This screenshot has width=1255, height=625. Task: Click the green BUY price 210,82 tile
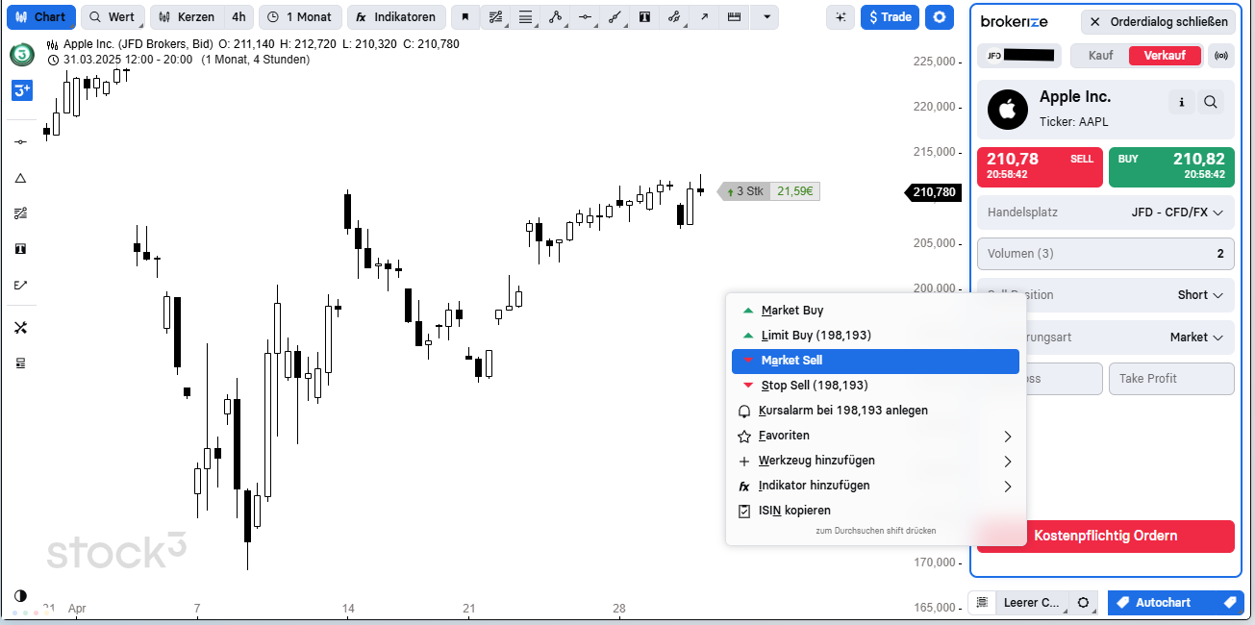click(x=1171, y=167)
